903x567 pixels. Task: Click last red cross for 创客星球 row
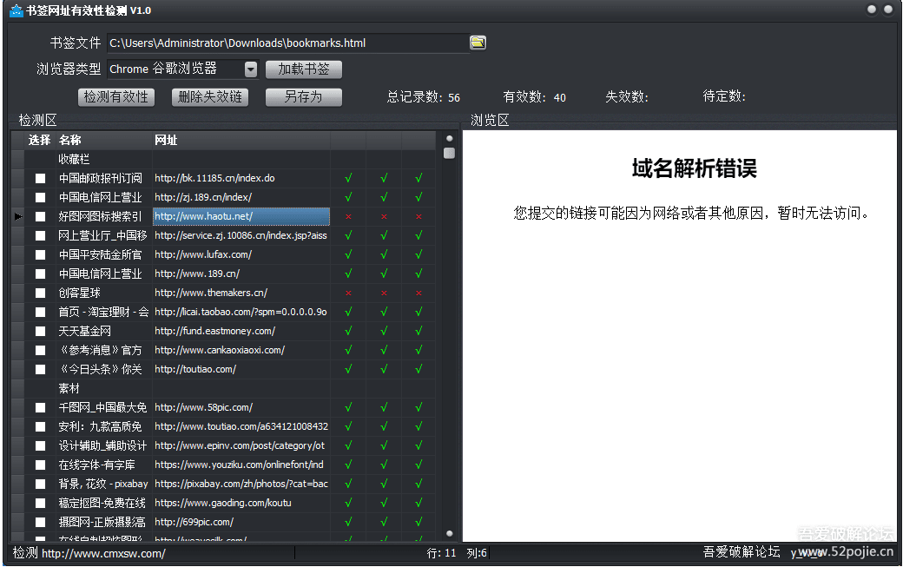[419, 293]
